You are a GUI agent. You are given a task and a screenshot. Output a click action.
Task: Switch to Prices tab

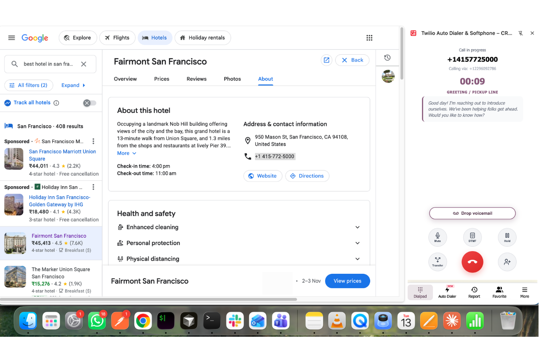pos(162,79)
